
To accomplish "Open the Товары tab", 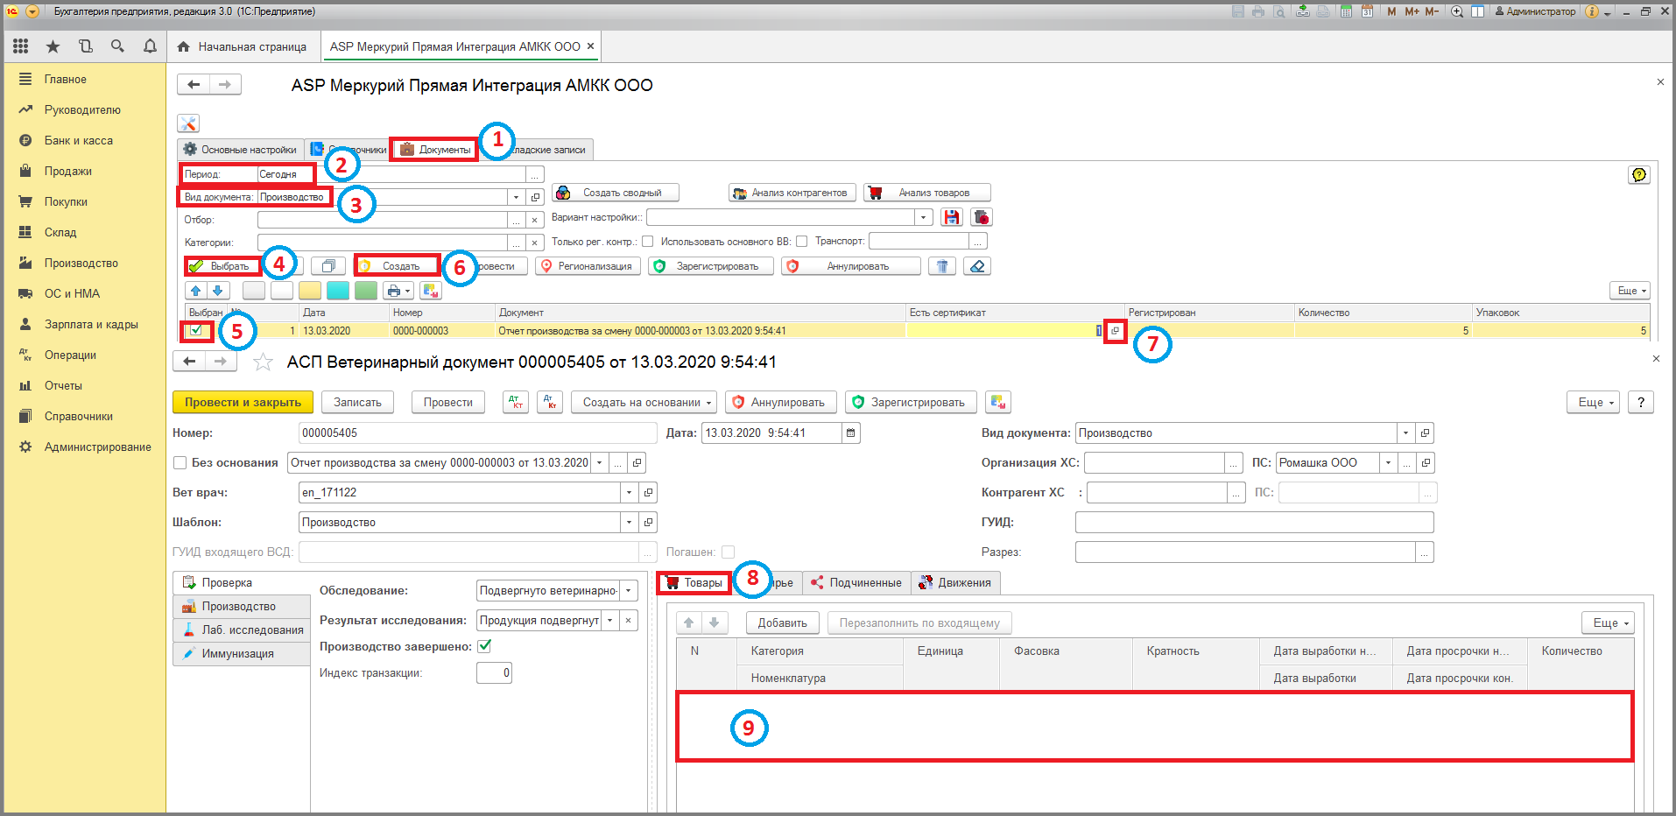I will coord(694,582).
